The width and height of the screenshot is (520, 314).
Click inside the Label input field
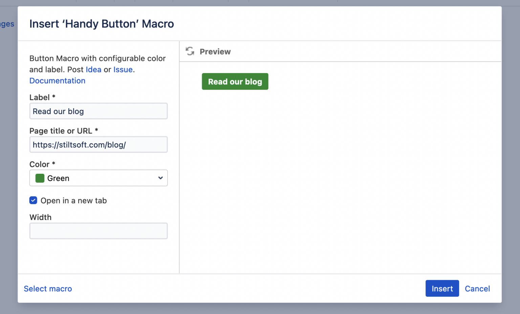[98, 111]
